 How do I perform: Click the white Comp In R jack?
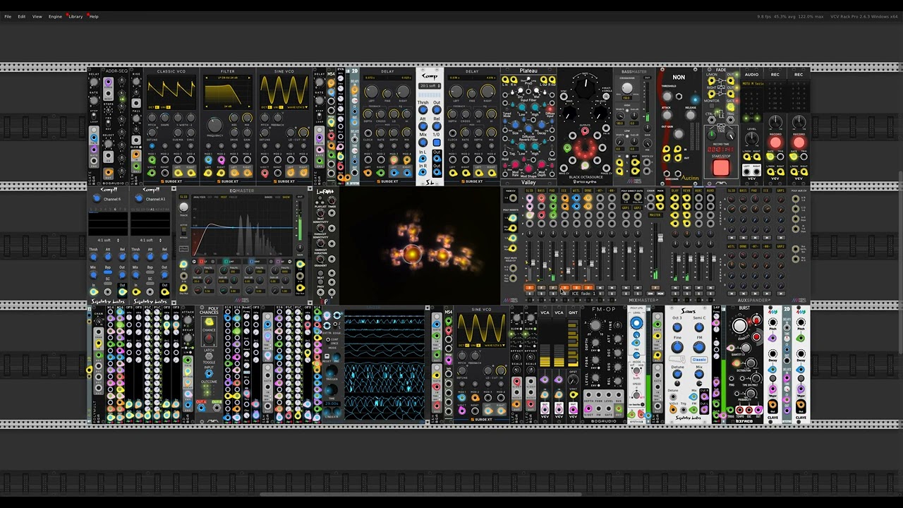[423, 172]
